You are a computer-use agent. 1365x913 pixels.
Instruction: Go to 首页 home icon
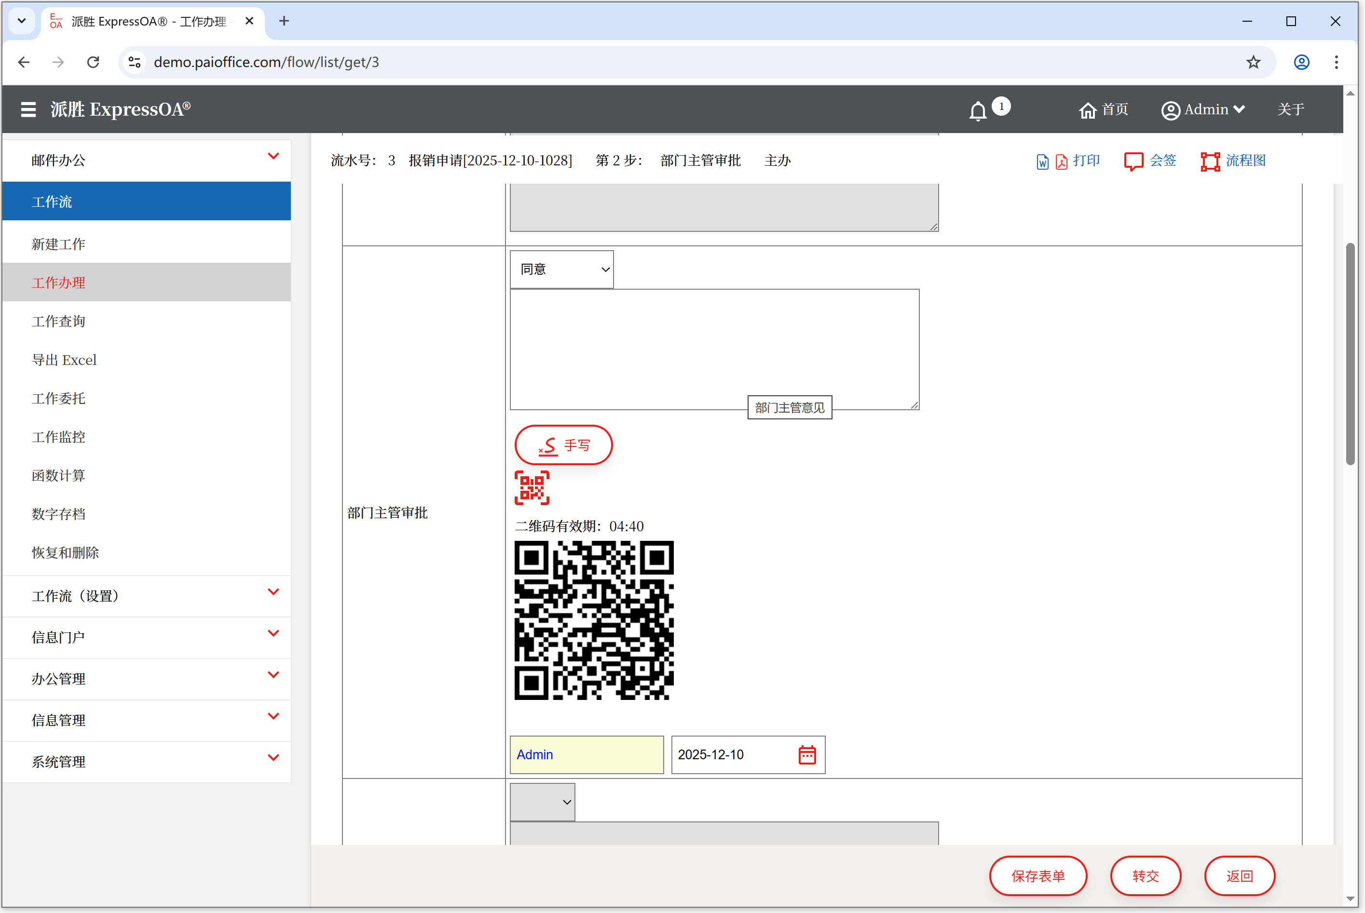click(1087, 110)
